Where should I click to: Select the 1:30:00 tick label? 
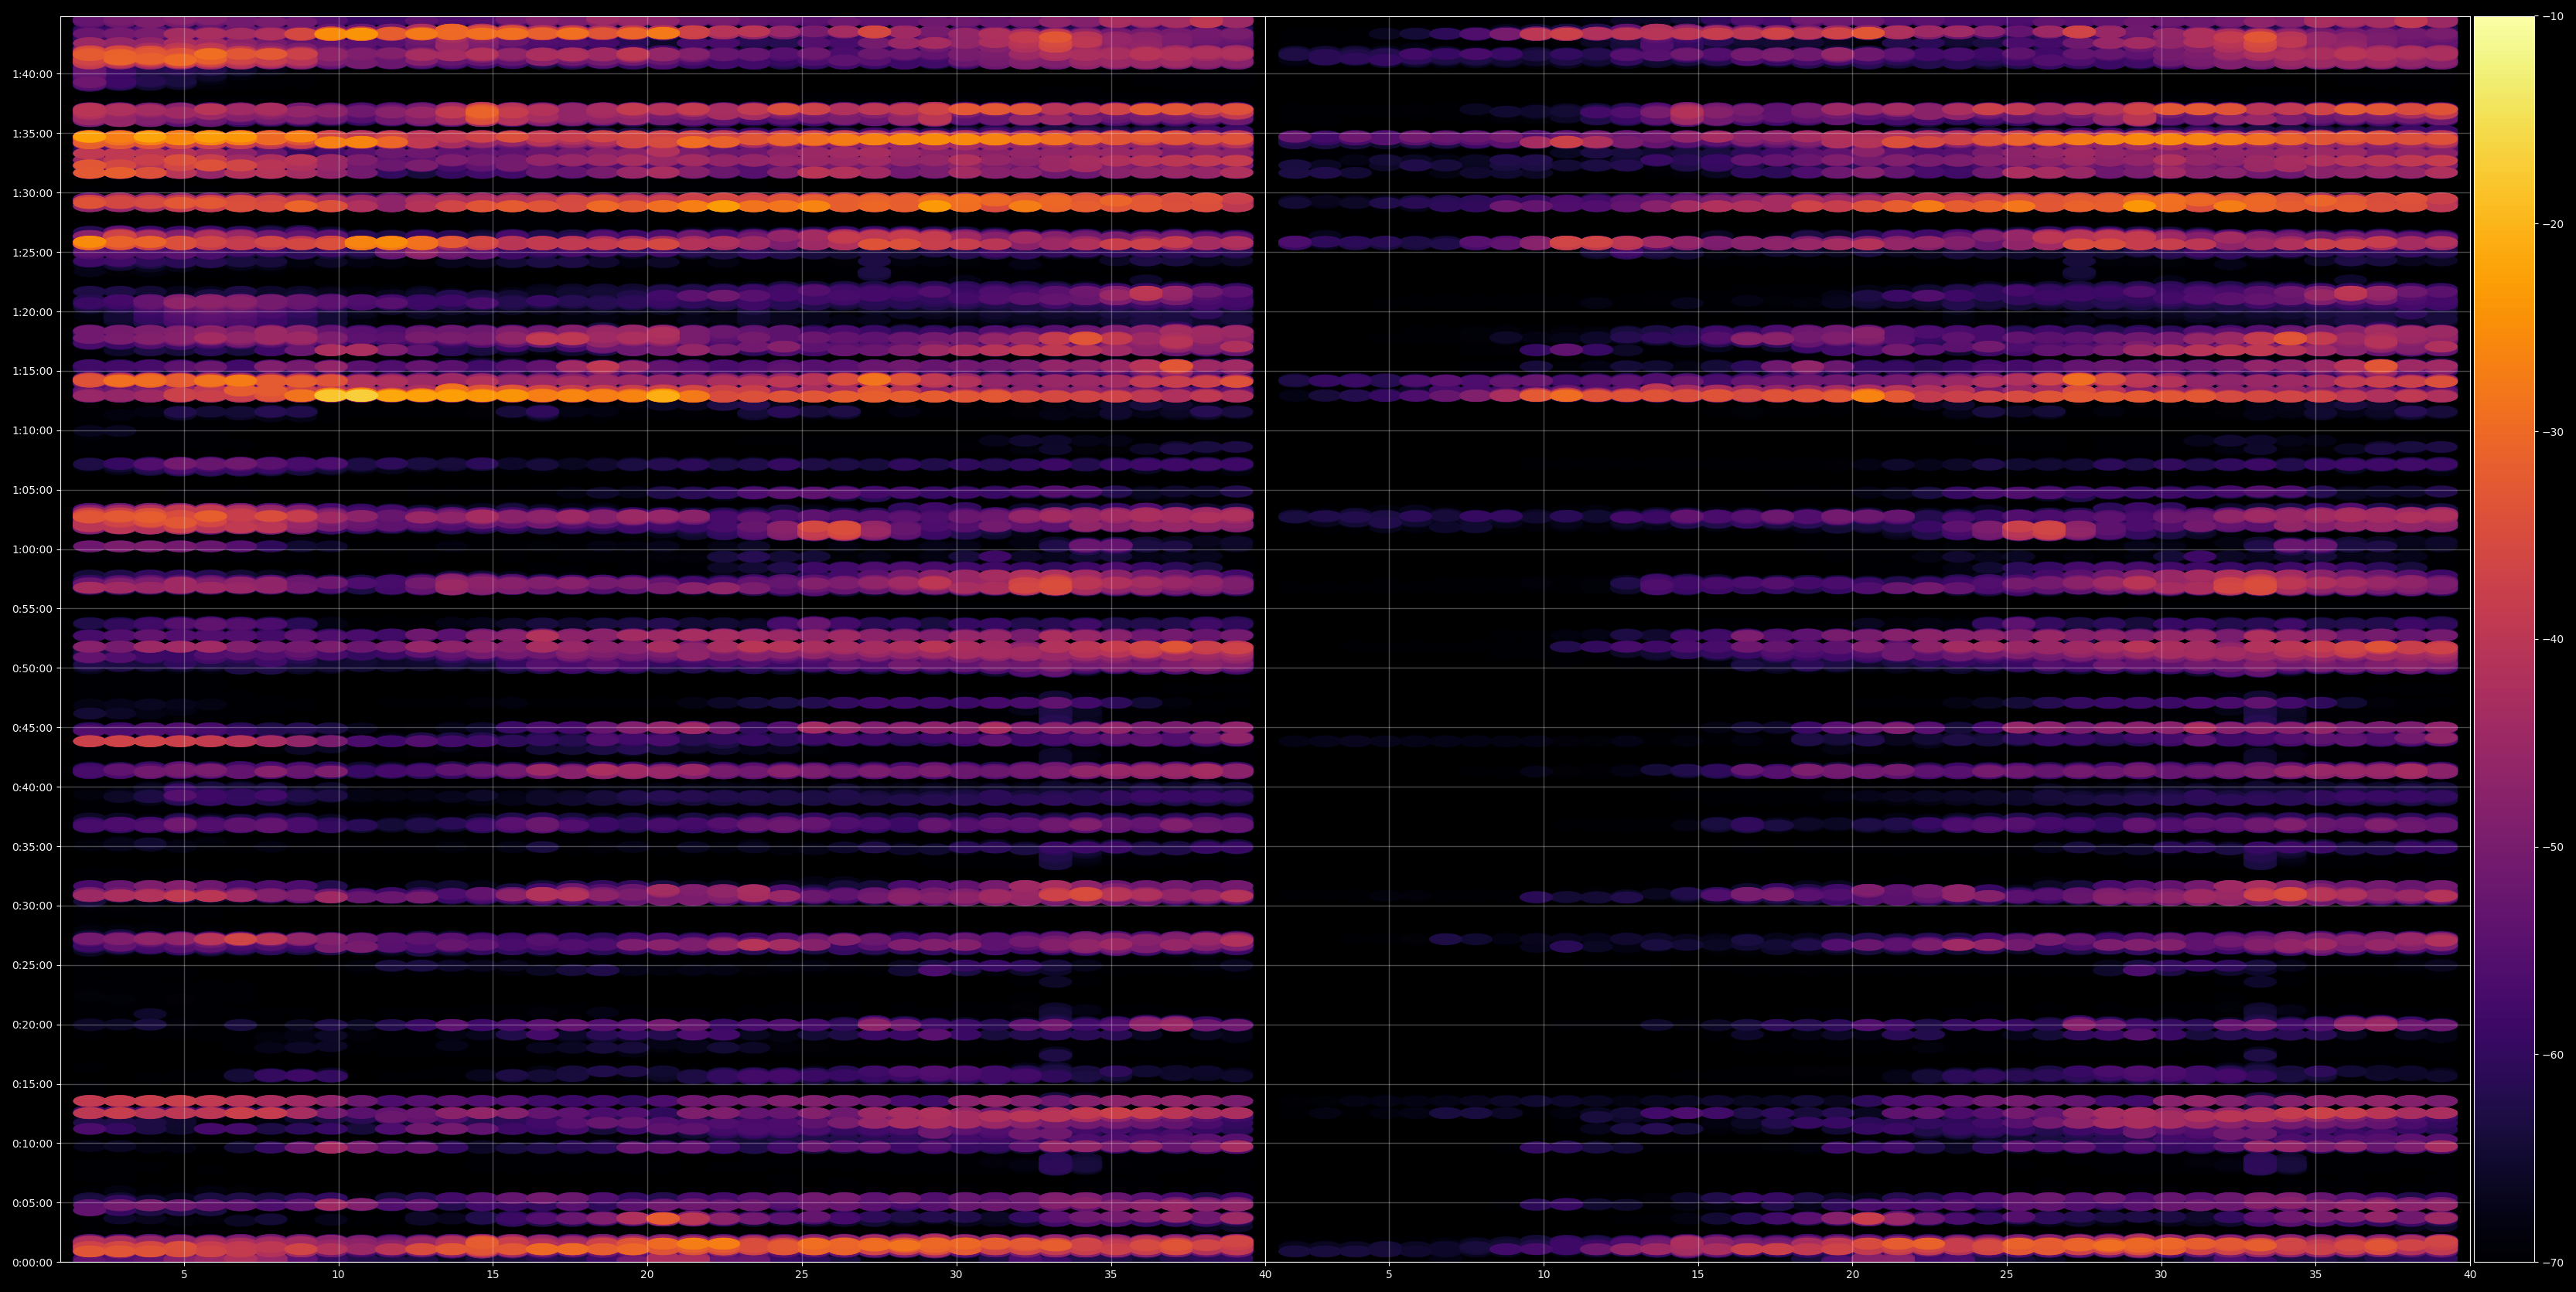point(33,192)
